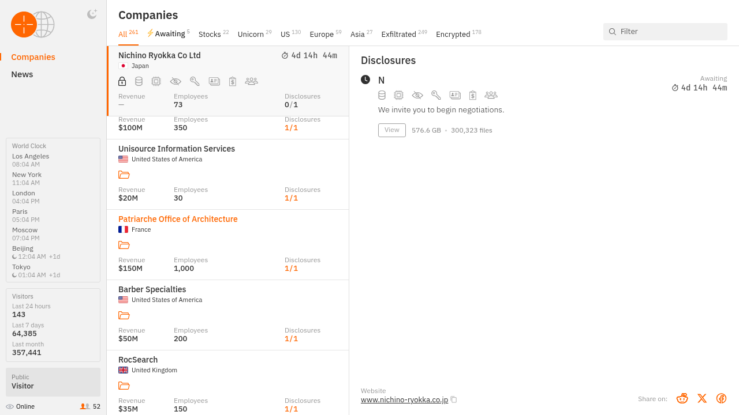The image size is (739, 415).
Task: Click the 357,441 last month visitors value
Action: (x=27, y=353)
